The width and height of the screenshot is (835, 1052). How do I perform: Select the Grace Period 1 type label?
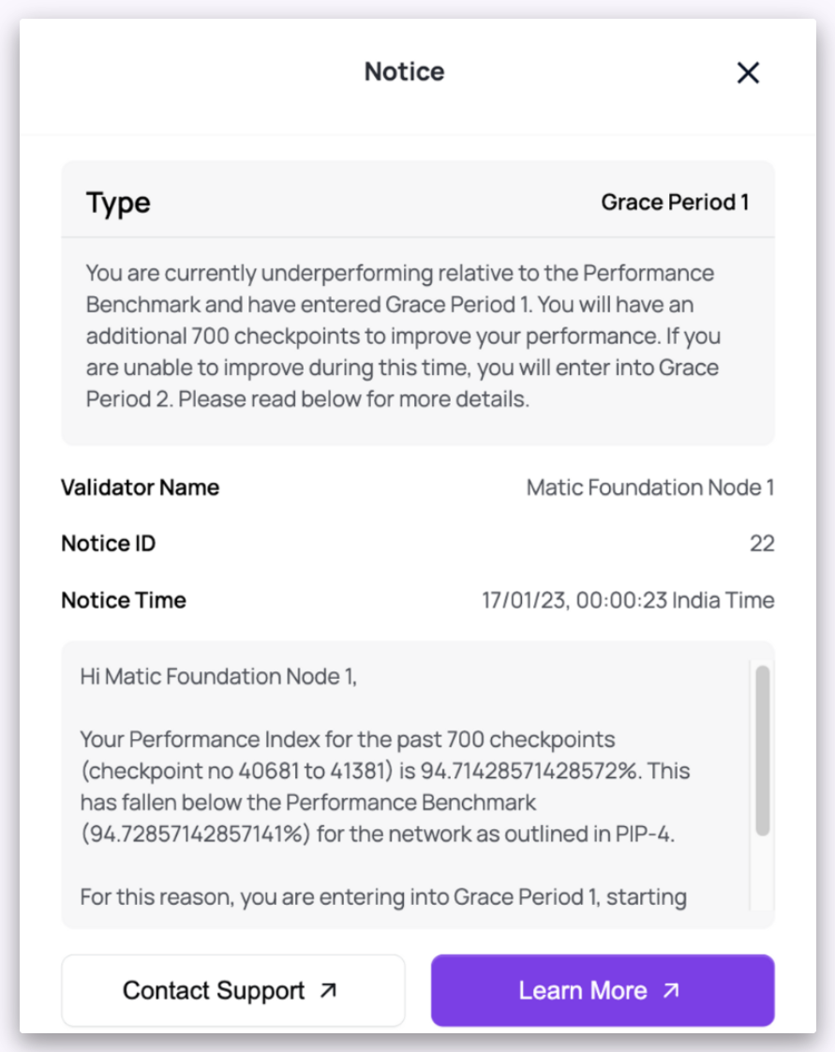pos(675,203)
